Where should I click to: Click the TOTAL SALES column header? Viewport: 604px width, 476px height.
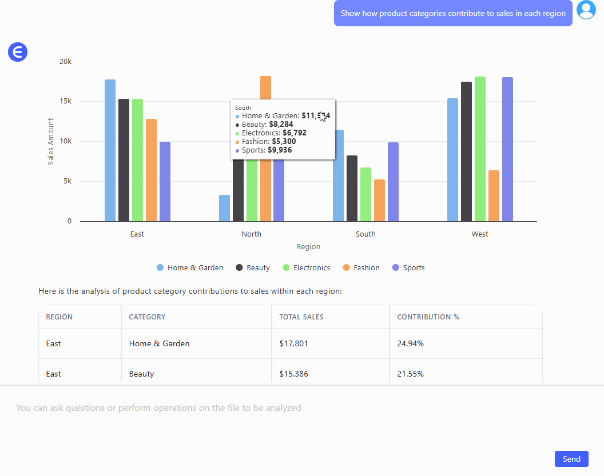[x=301, y=317]
